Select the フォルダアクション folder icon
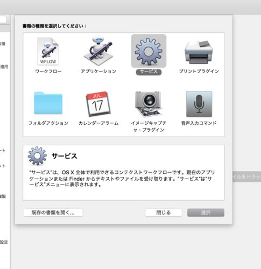This screenshot has width=261, height=269. pyautogui.click(x=48, y=103)
